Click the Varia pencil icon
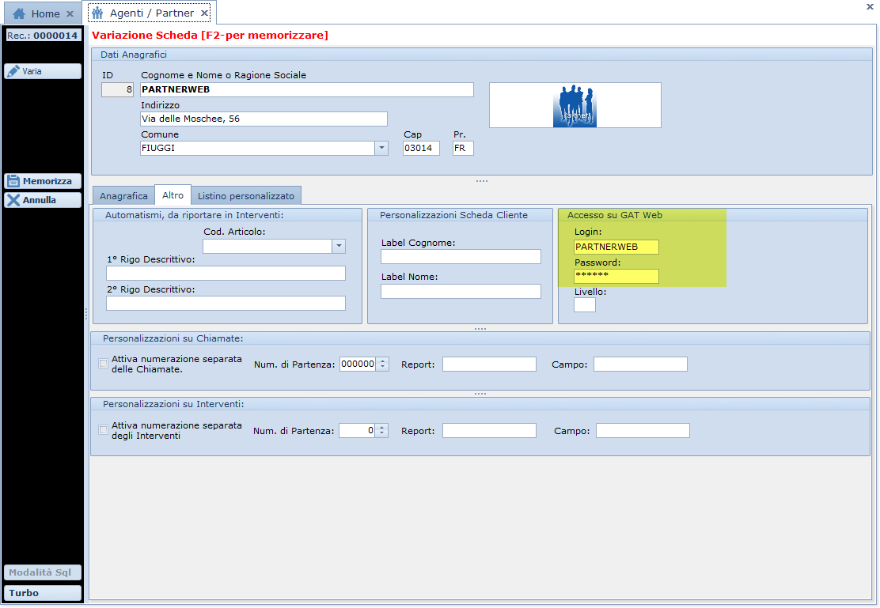This screenshot has height=608, width=880. tap(13, 71)
